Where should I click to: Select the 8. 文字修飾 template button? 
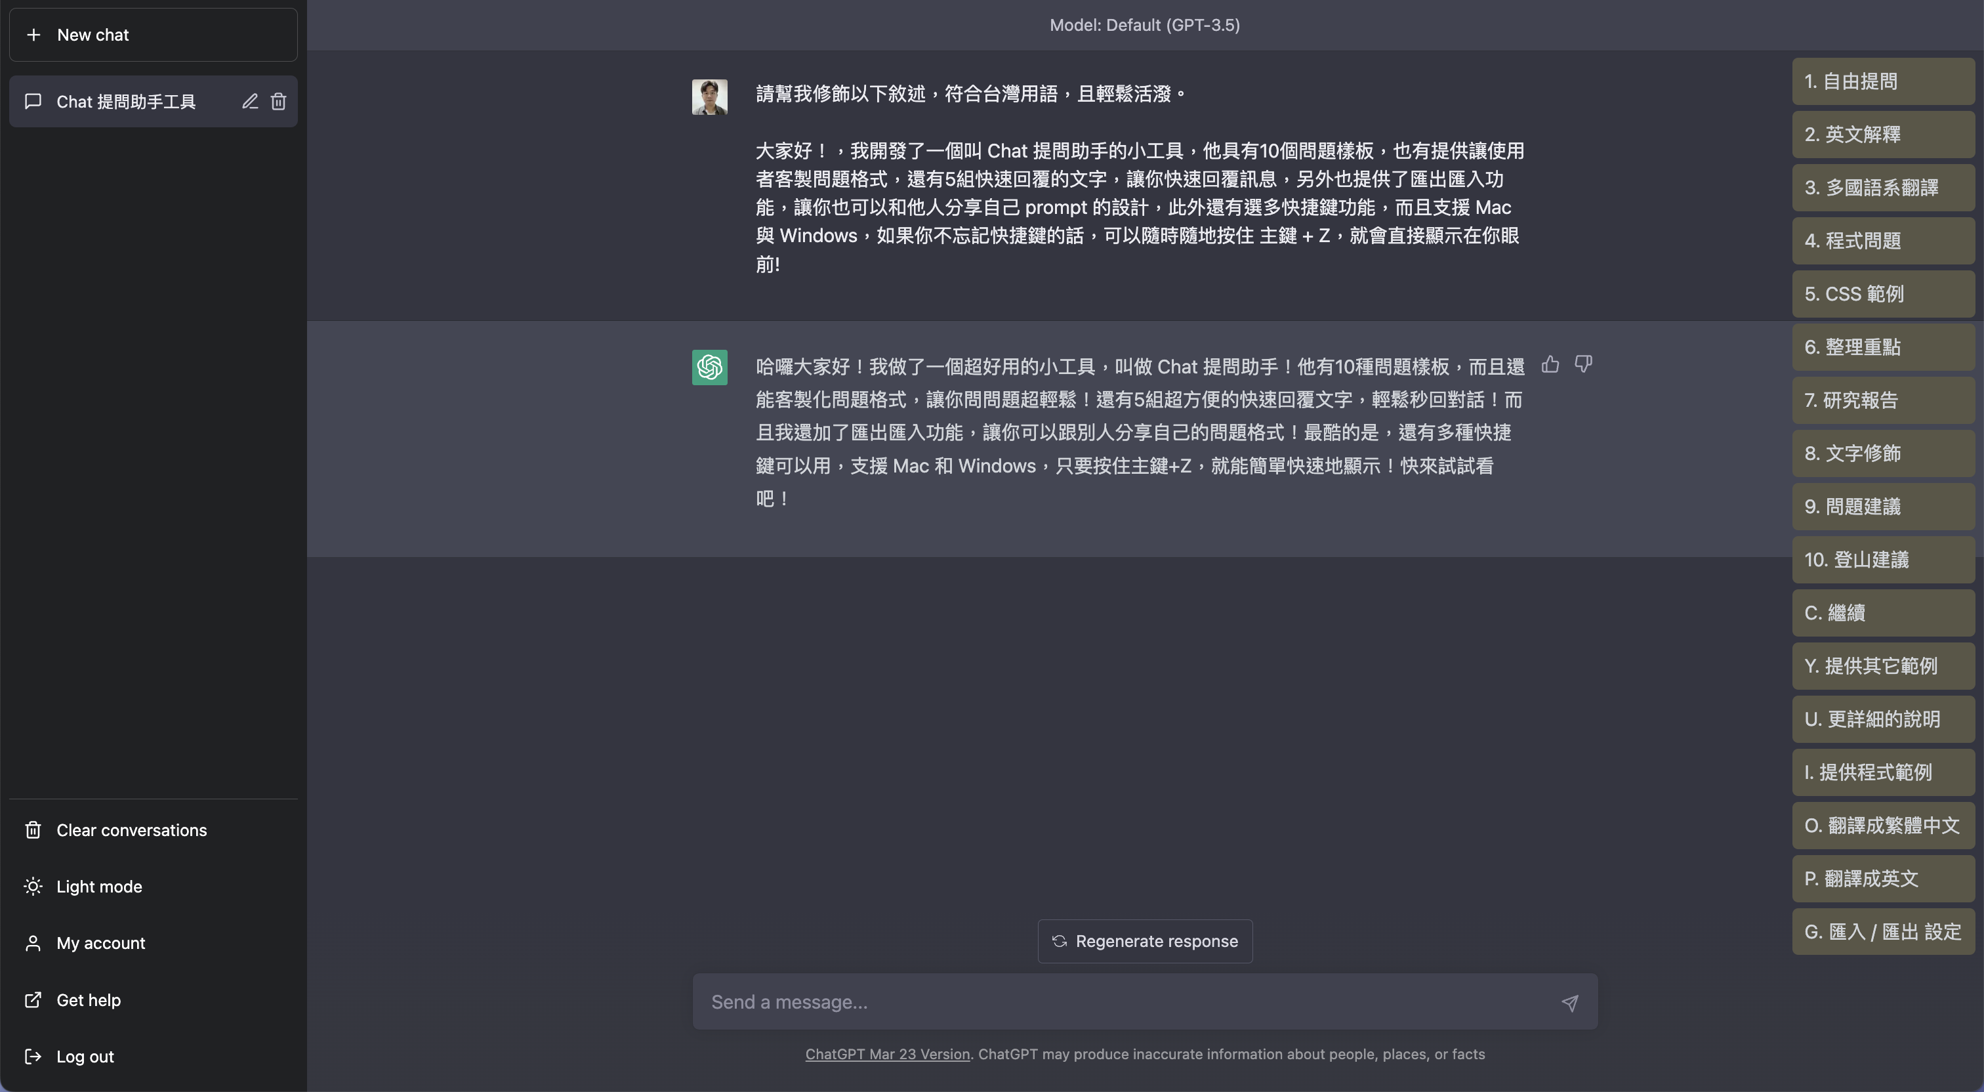(1882, 453)
